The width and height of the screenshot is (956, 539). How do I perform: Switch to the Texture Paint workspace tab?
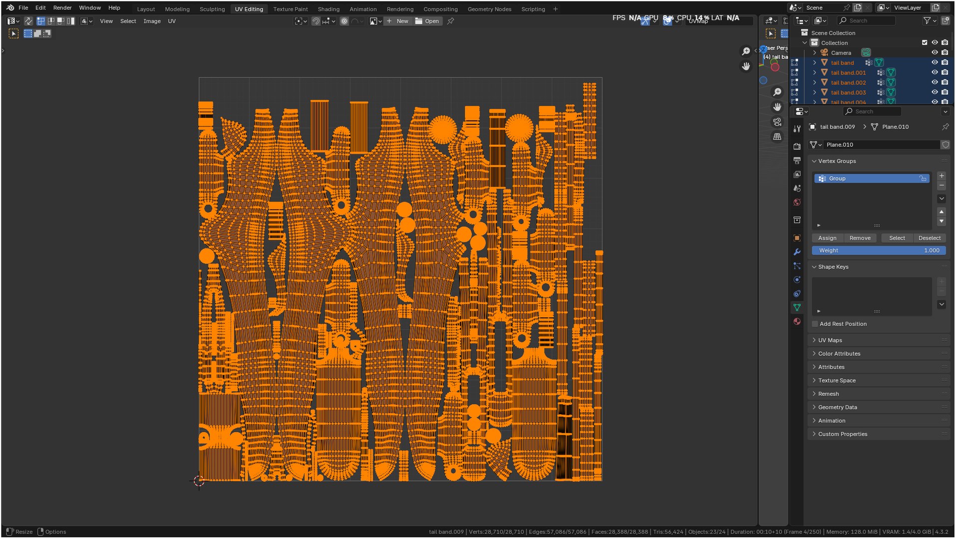tap(290, 9)
